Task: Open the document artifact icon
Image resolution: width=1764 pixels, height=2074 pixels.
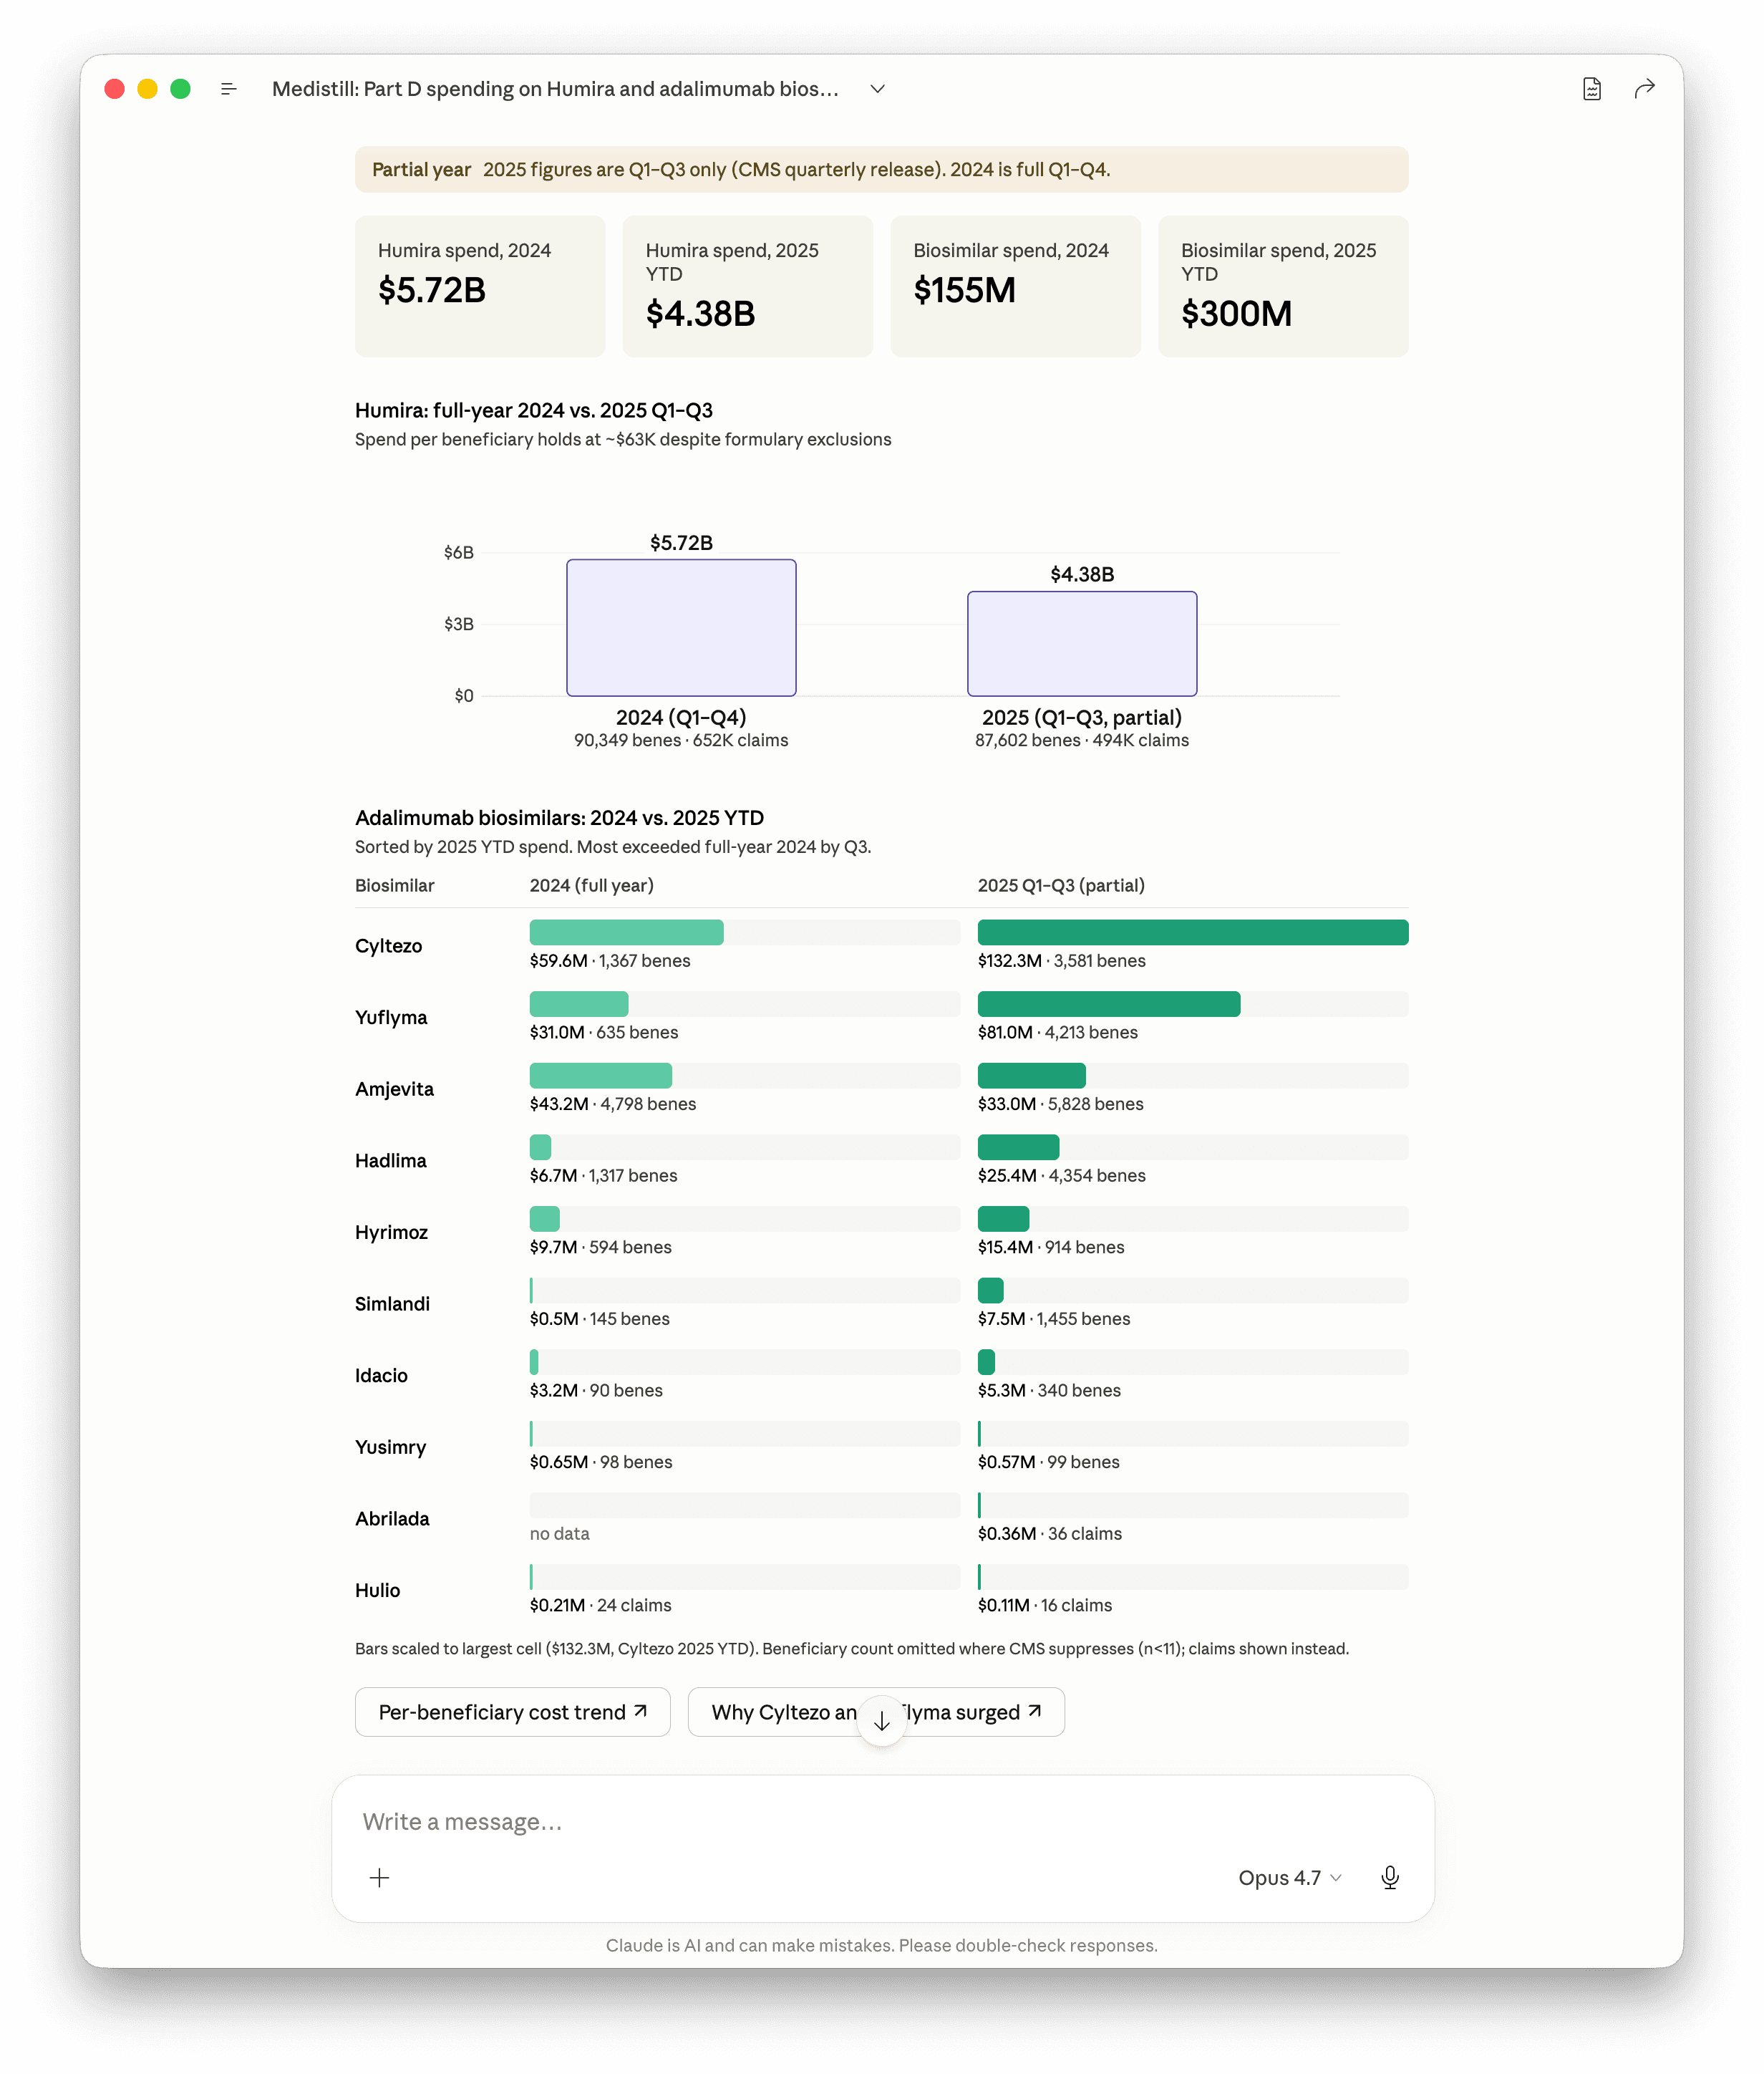Action: (1591, 89)
